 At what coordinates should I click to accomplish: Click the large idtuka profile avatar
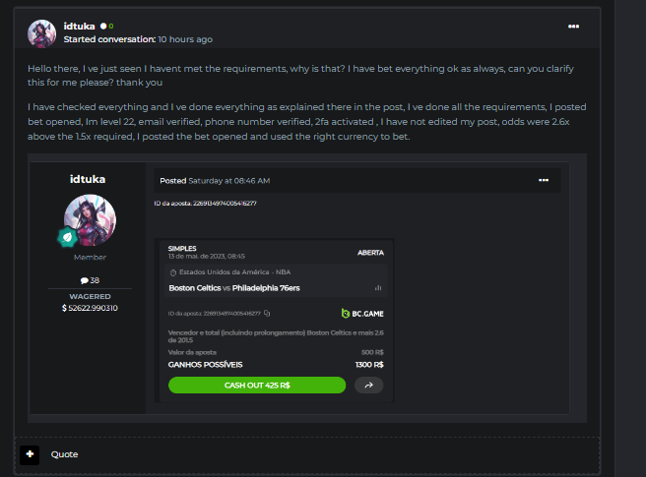point(90,220)
